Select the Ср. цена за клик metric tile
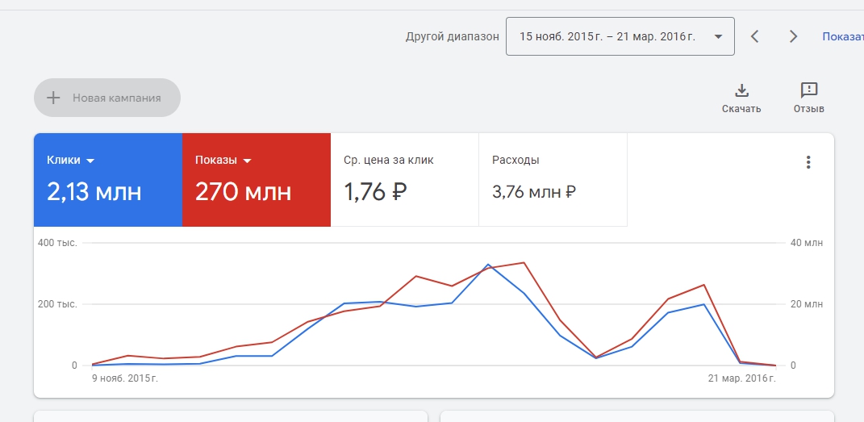 pyautogui.click(x=404, y=180)
